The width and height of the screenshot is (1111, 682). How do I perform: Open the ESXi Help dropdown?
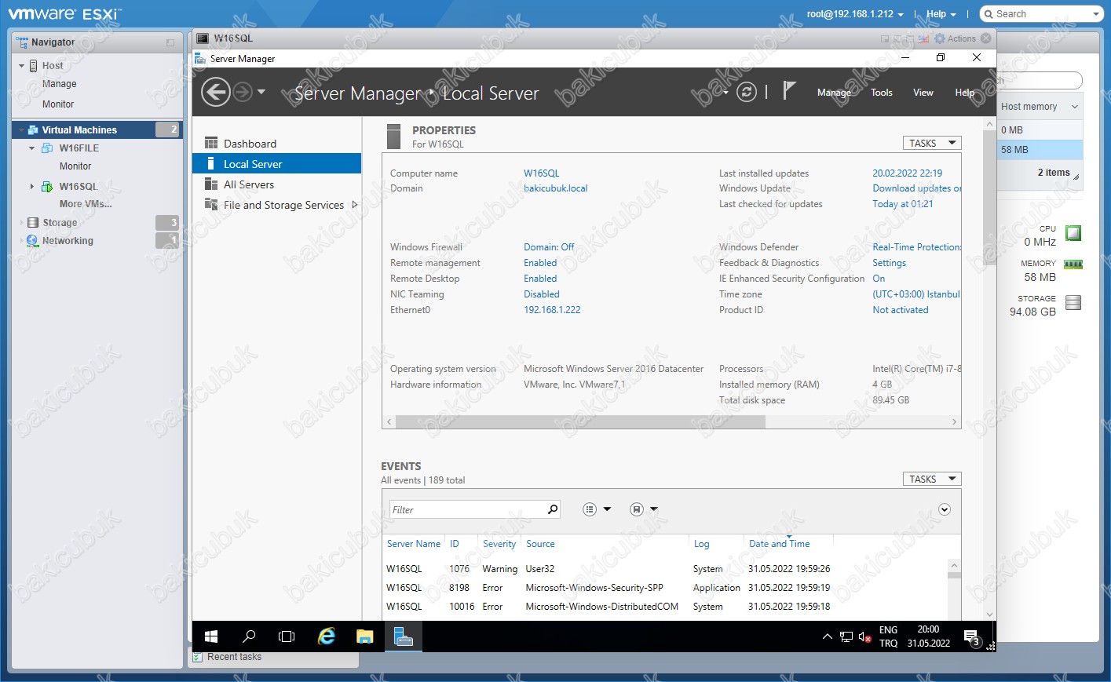click(x=941, y=14)
